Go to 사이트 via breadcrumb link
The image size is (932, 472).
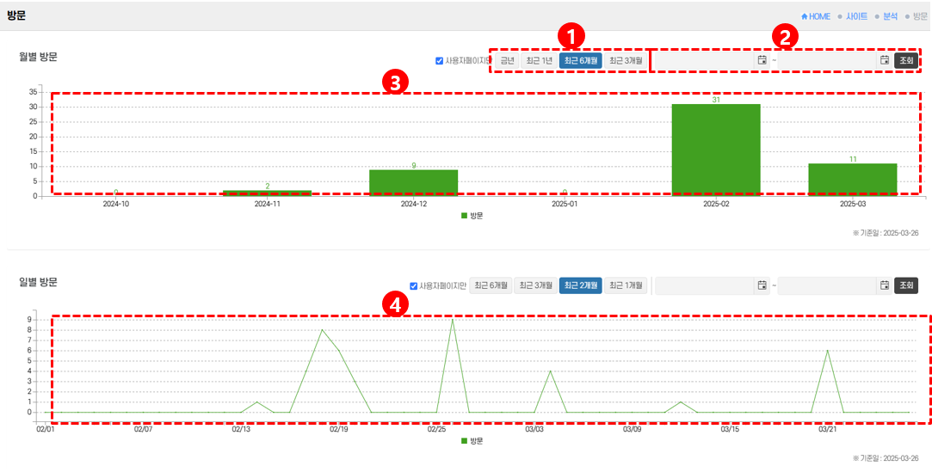coord(856,16)
